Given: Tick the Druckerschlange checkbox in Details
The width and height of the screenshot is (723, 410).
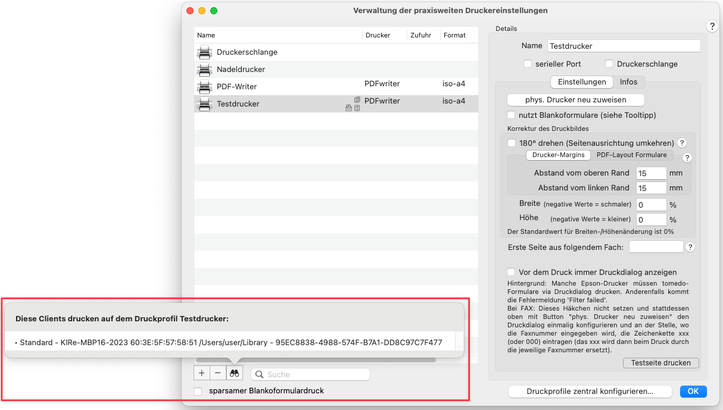Looking at the screenshot, I should [x=609, y=64].
